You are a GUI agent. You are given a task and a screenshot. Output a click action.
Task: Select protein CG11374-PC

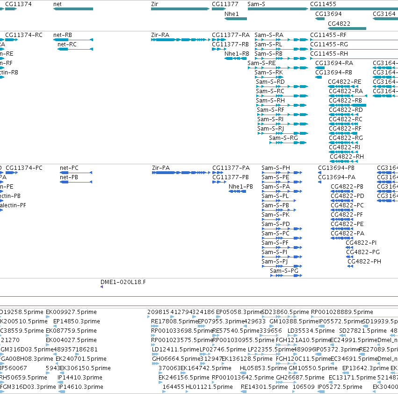pos(12,173)
